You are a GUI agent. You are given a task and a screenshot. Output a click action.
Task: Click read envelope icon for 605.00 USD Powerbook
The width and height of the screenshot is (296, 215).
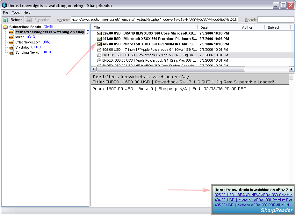click(x=99, y=50)
